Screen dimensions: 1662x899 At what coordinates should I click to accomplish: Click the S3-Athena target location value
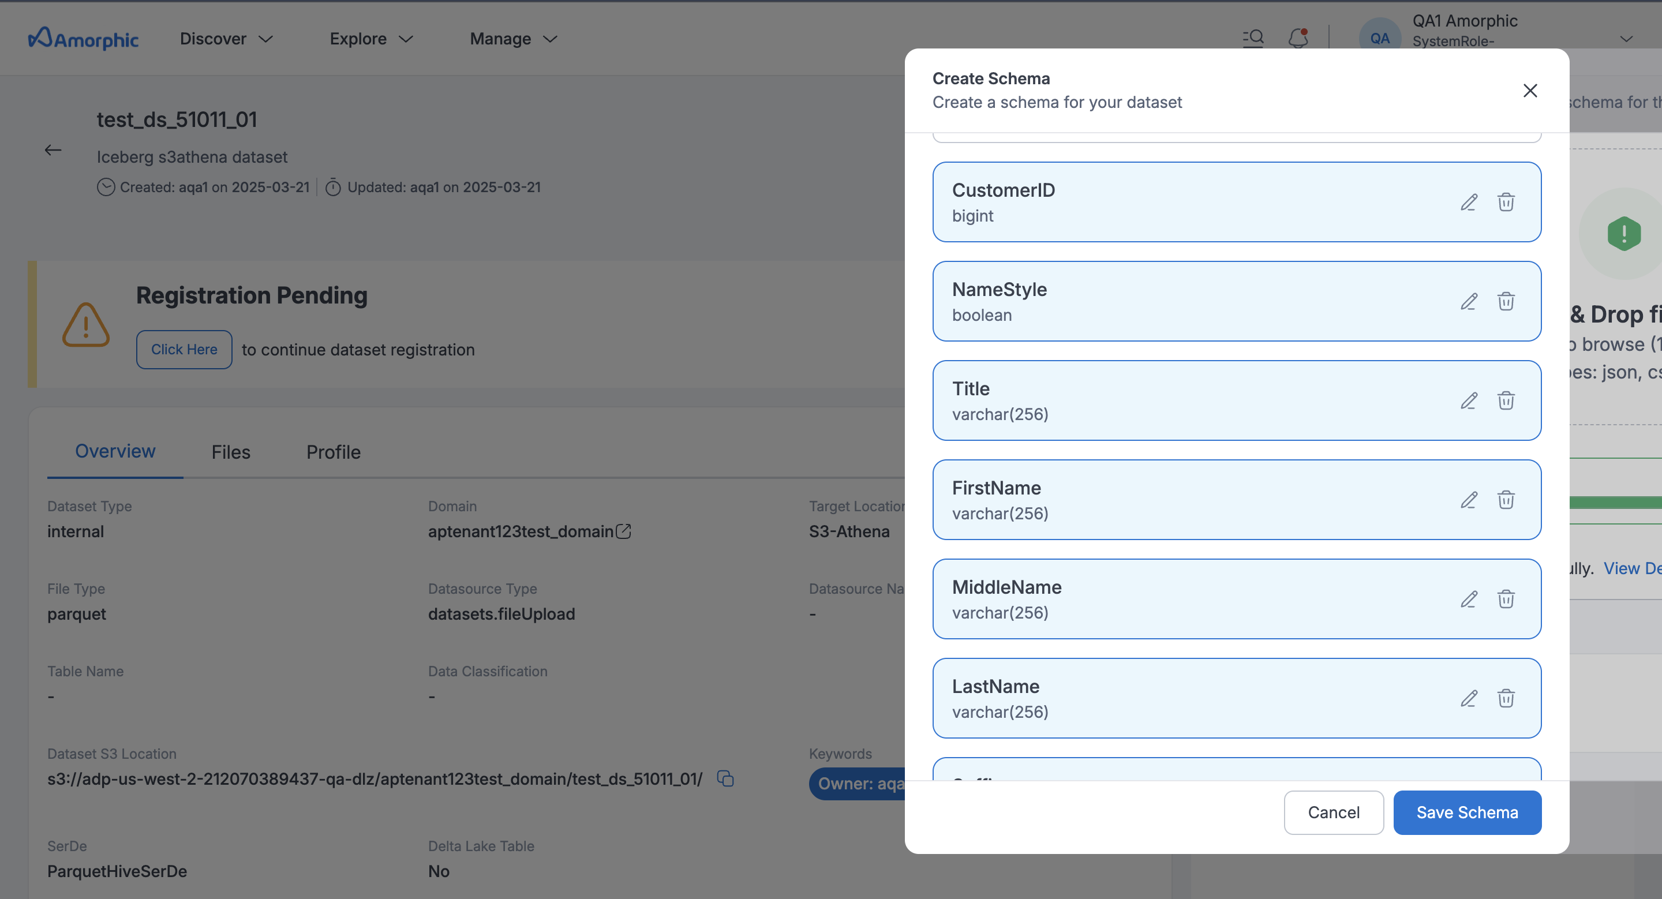point(849,531)
